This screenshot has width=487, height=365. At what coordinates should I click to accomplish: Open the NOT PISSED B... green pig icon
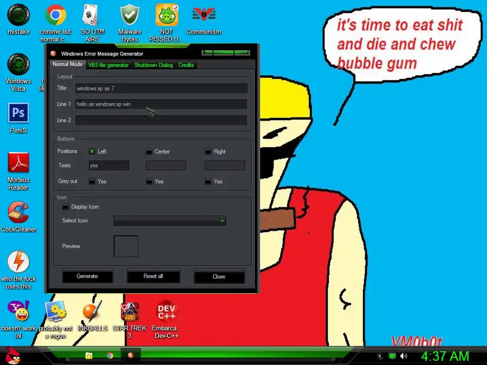(x=166, y=23)
